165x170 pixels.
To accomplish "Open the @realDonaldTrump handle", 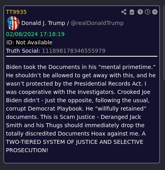I will pyautogui.click(x=97, y=23).
